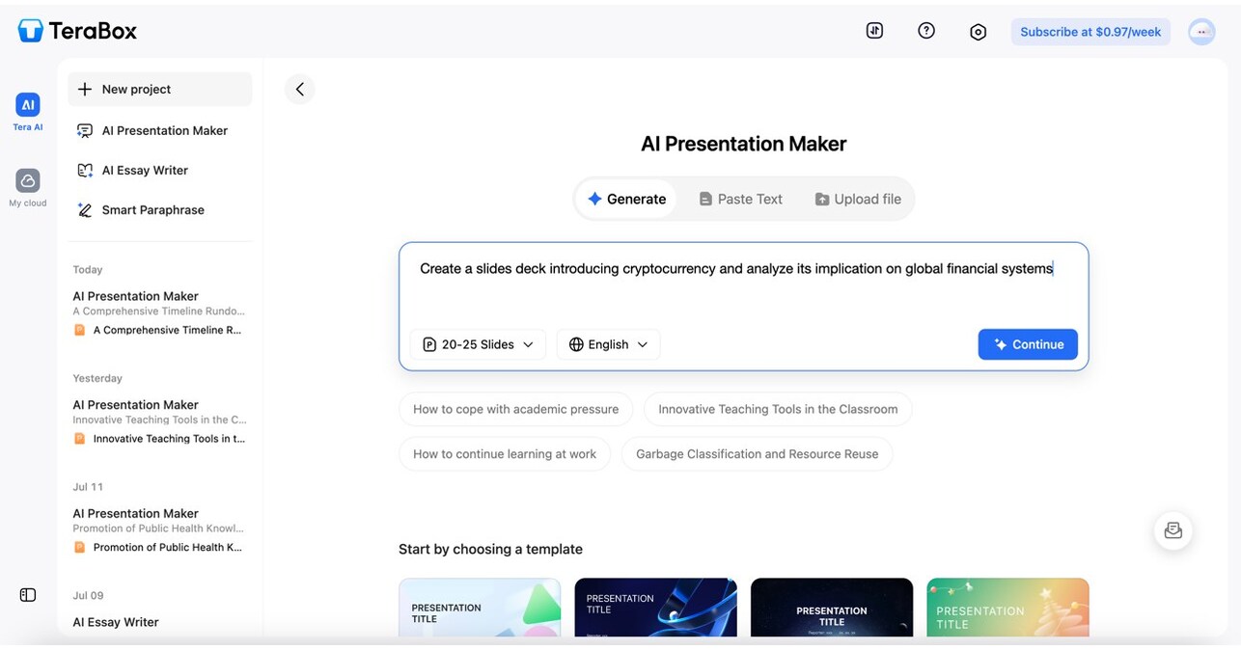Open the Tera AI panel in the left rail
Screen dimensions: 1241x650
click(x=26, y=109)
